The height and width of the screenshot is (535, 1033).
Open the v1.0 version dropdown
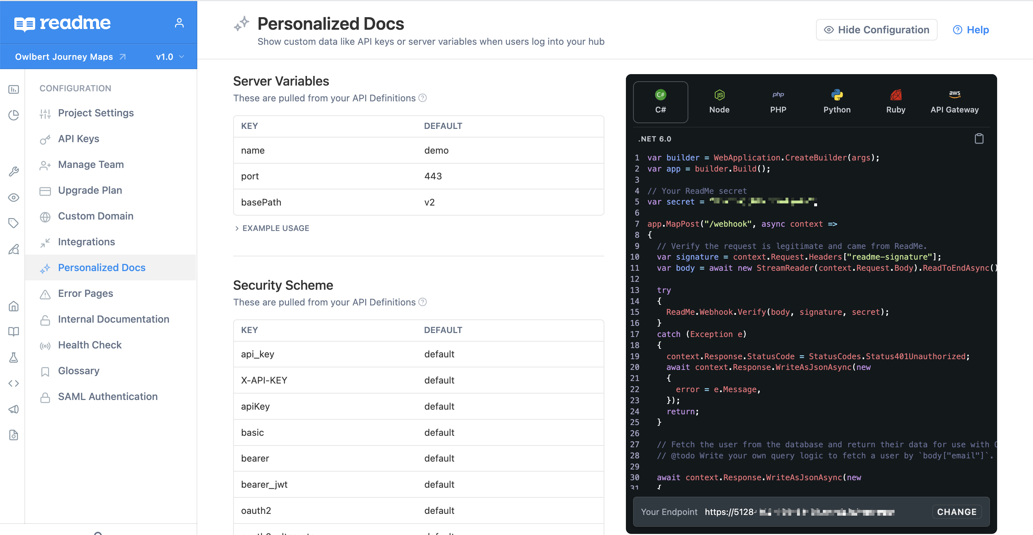coord(170,57)
